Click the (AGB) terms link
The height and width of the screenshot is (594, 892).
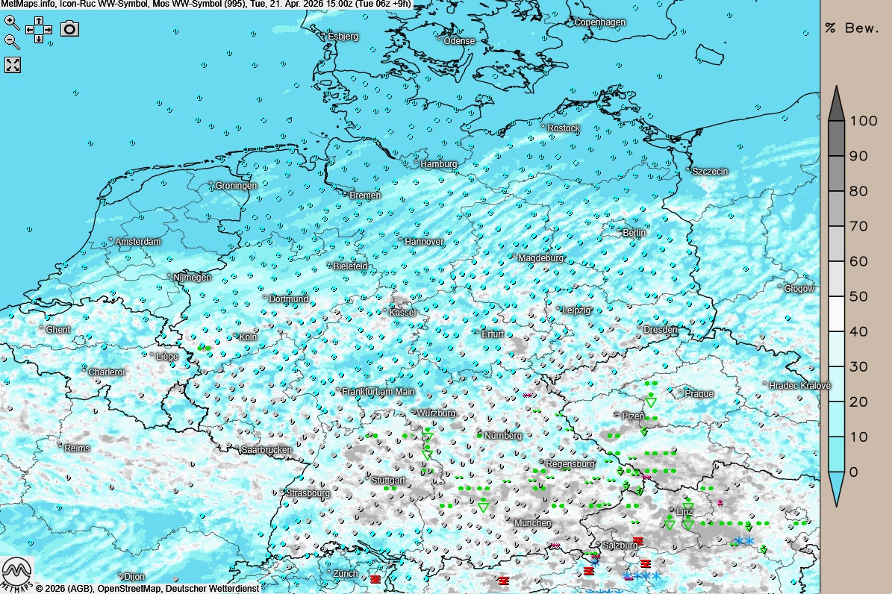80,589
